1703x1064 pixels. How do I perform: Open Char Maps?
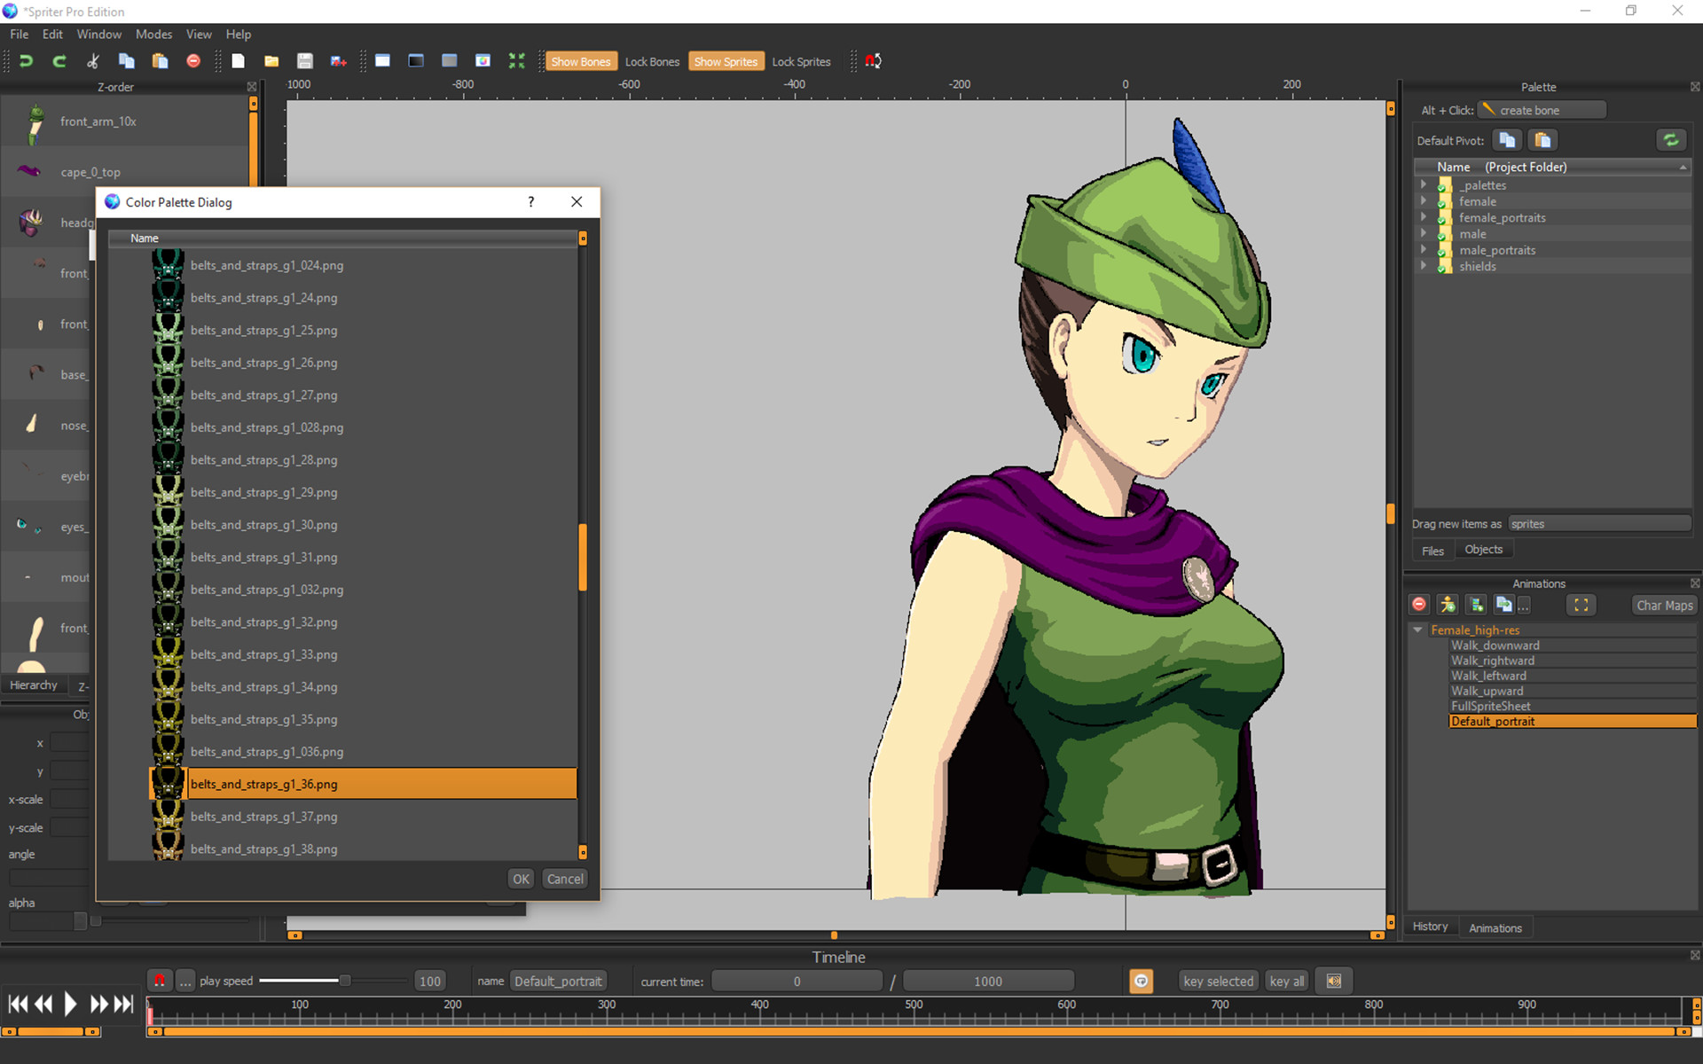[x=1663, y=605]
